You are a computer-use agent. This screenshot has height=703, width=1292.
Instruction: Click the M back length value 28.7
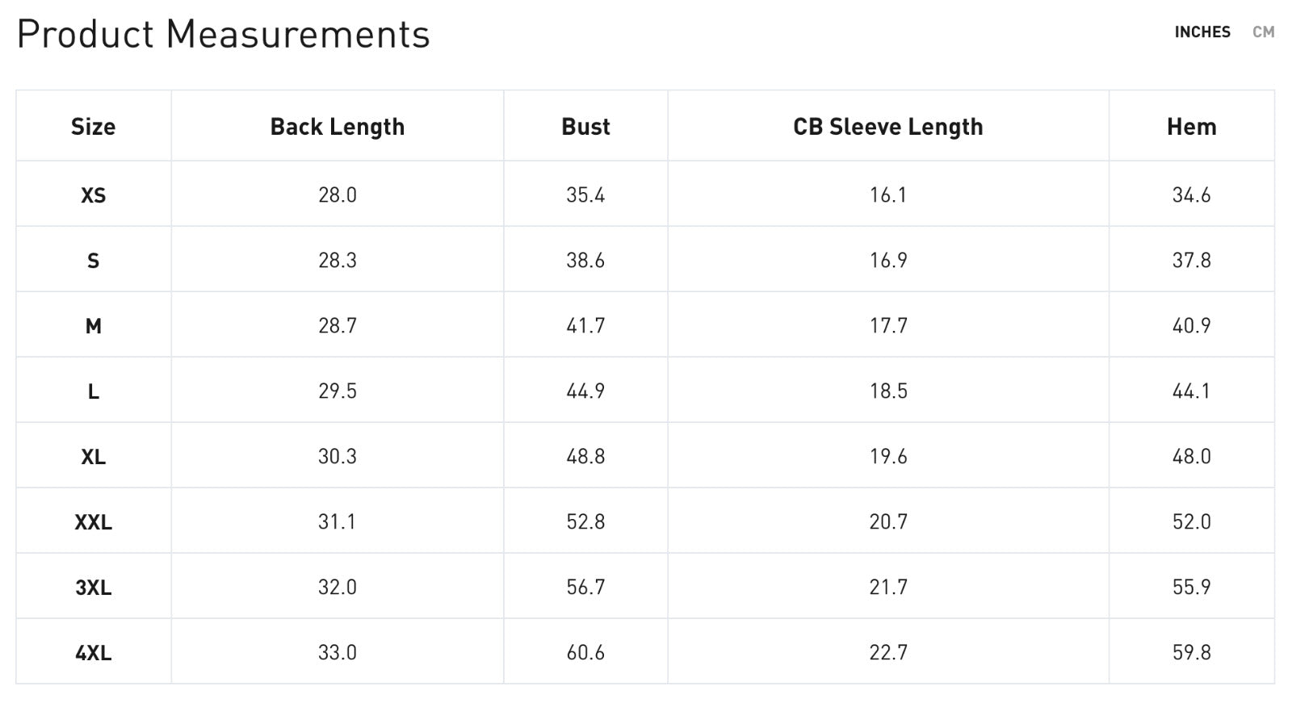(x=337, y=326)
